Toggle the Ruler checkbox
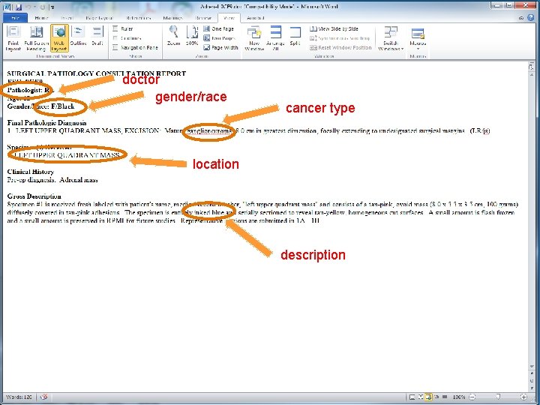Screen dimensions: 540x405 click(115, 29)
